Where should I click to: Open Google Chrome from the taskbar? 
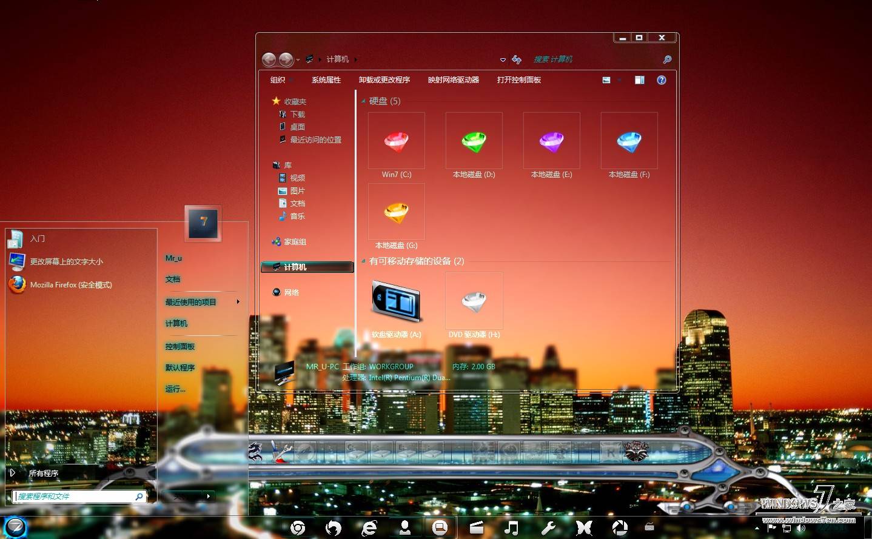(x=298, y=527)
